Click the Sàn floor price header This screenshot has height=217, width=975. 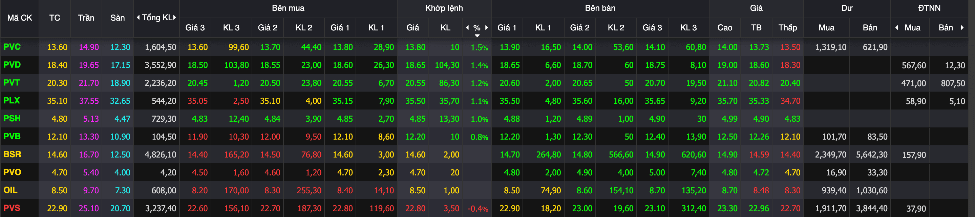[117, 18]
